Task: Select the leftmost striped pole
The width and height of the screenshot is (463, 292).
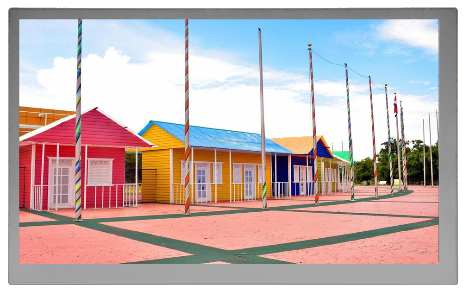Action: 79,121
